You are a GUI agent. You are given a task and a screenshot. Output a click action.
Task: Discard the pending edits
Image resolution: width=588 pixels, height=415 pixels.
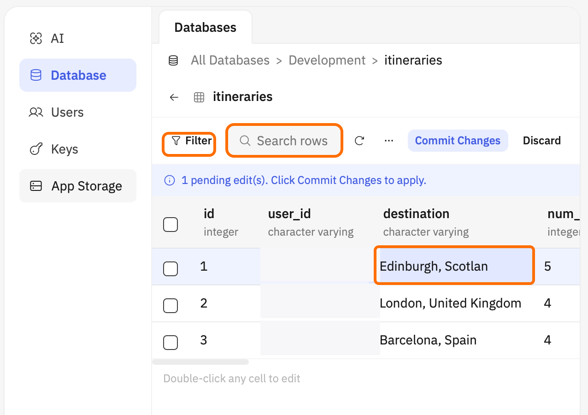[x=542, y=141]
